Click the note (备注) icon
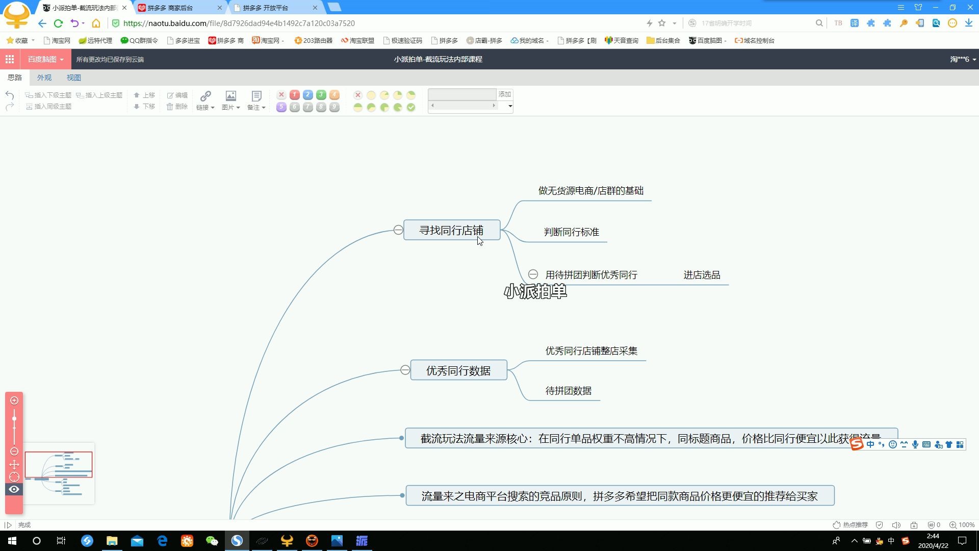 tap(256, 96)
